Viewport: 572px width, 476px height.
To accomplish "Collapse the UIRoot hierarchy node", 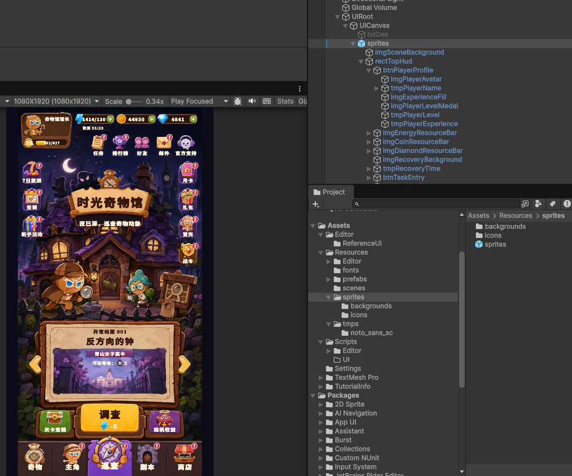I will point(337,17).
